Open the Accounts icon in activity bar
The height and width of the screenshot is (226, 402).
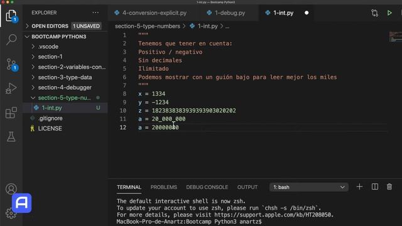point(11,189)
